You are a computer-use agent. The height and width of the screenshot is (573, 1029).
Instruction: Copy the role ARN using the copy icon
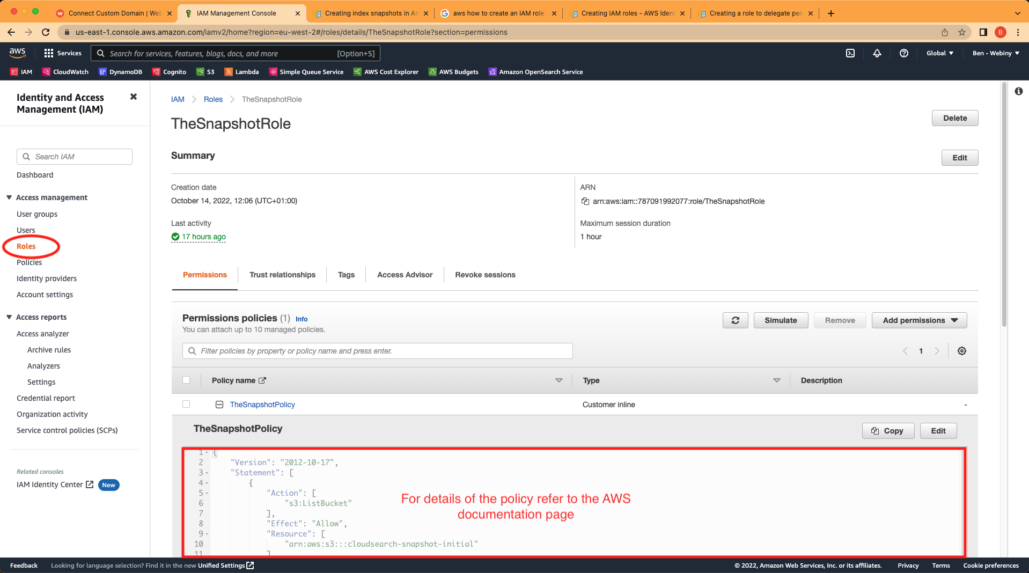click(x=585, y=201)
